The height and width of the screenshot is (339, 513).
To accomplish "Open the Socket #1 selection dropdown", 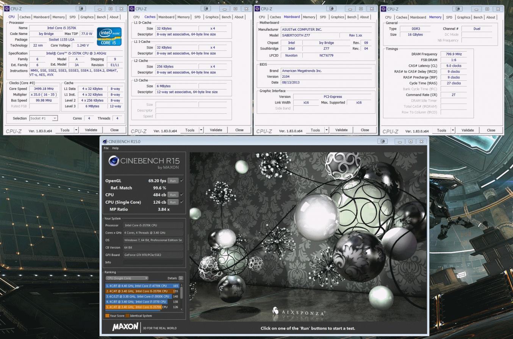I will pos(44,118).
